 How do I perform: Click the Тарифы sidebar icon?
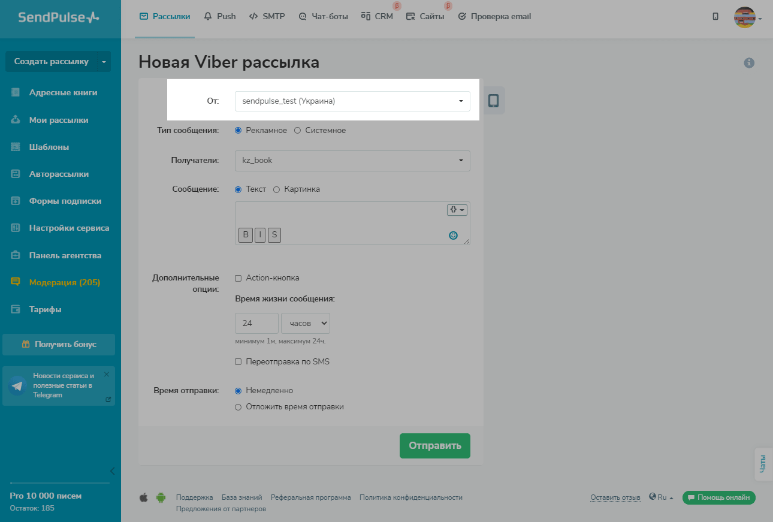(x=16, y=309)
